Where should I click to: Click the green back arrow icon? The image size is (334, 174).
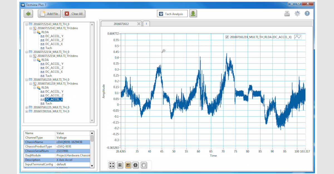click(x=28, y=13)
